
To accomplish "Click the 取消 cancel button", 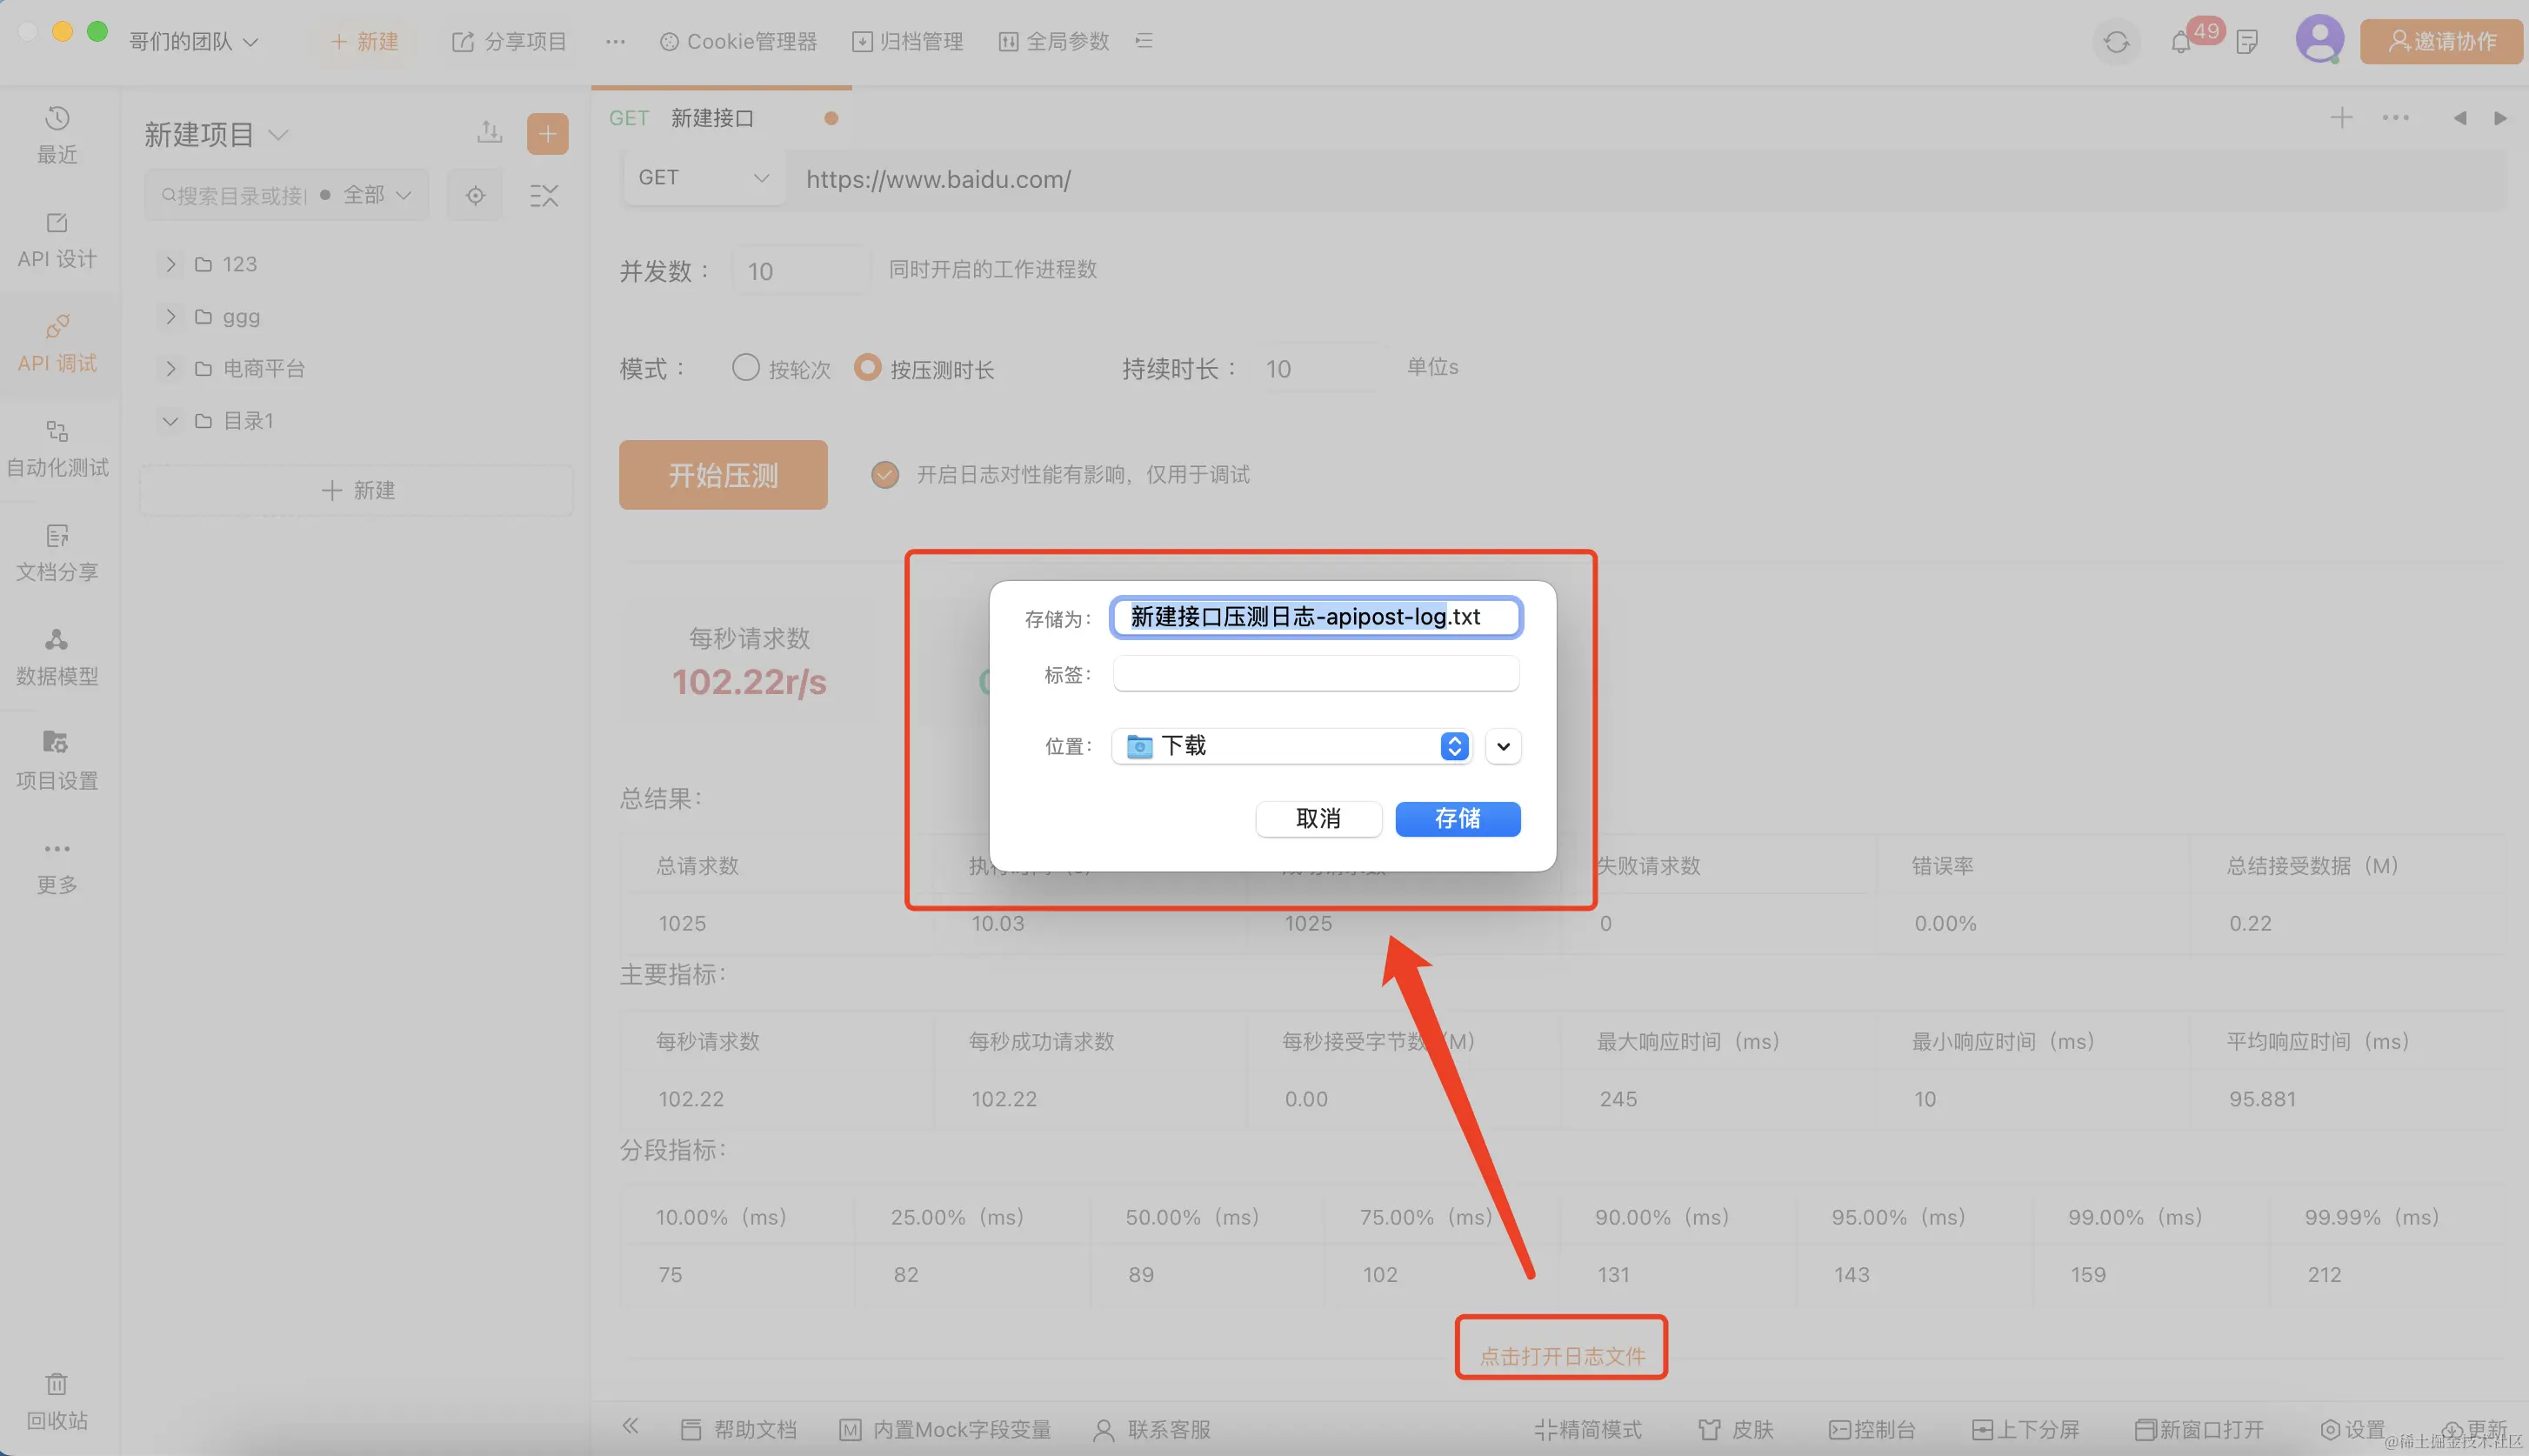I will click(1318, 819).
